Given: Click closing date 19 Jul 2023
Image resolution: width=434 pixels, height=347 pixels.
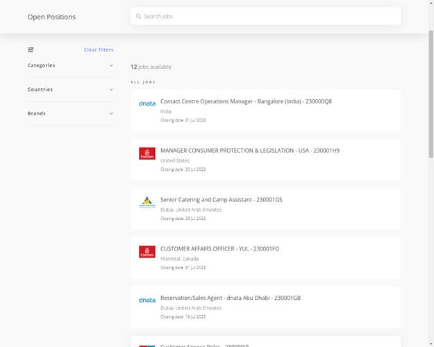Looking at the screenshot, I should tap(183, 317).
